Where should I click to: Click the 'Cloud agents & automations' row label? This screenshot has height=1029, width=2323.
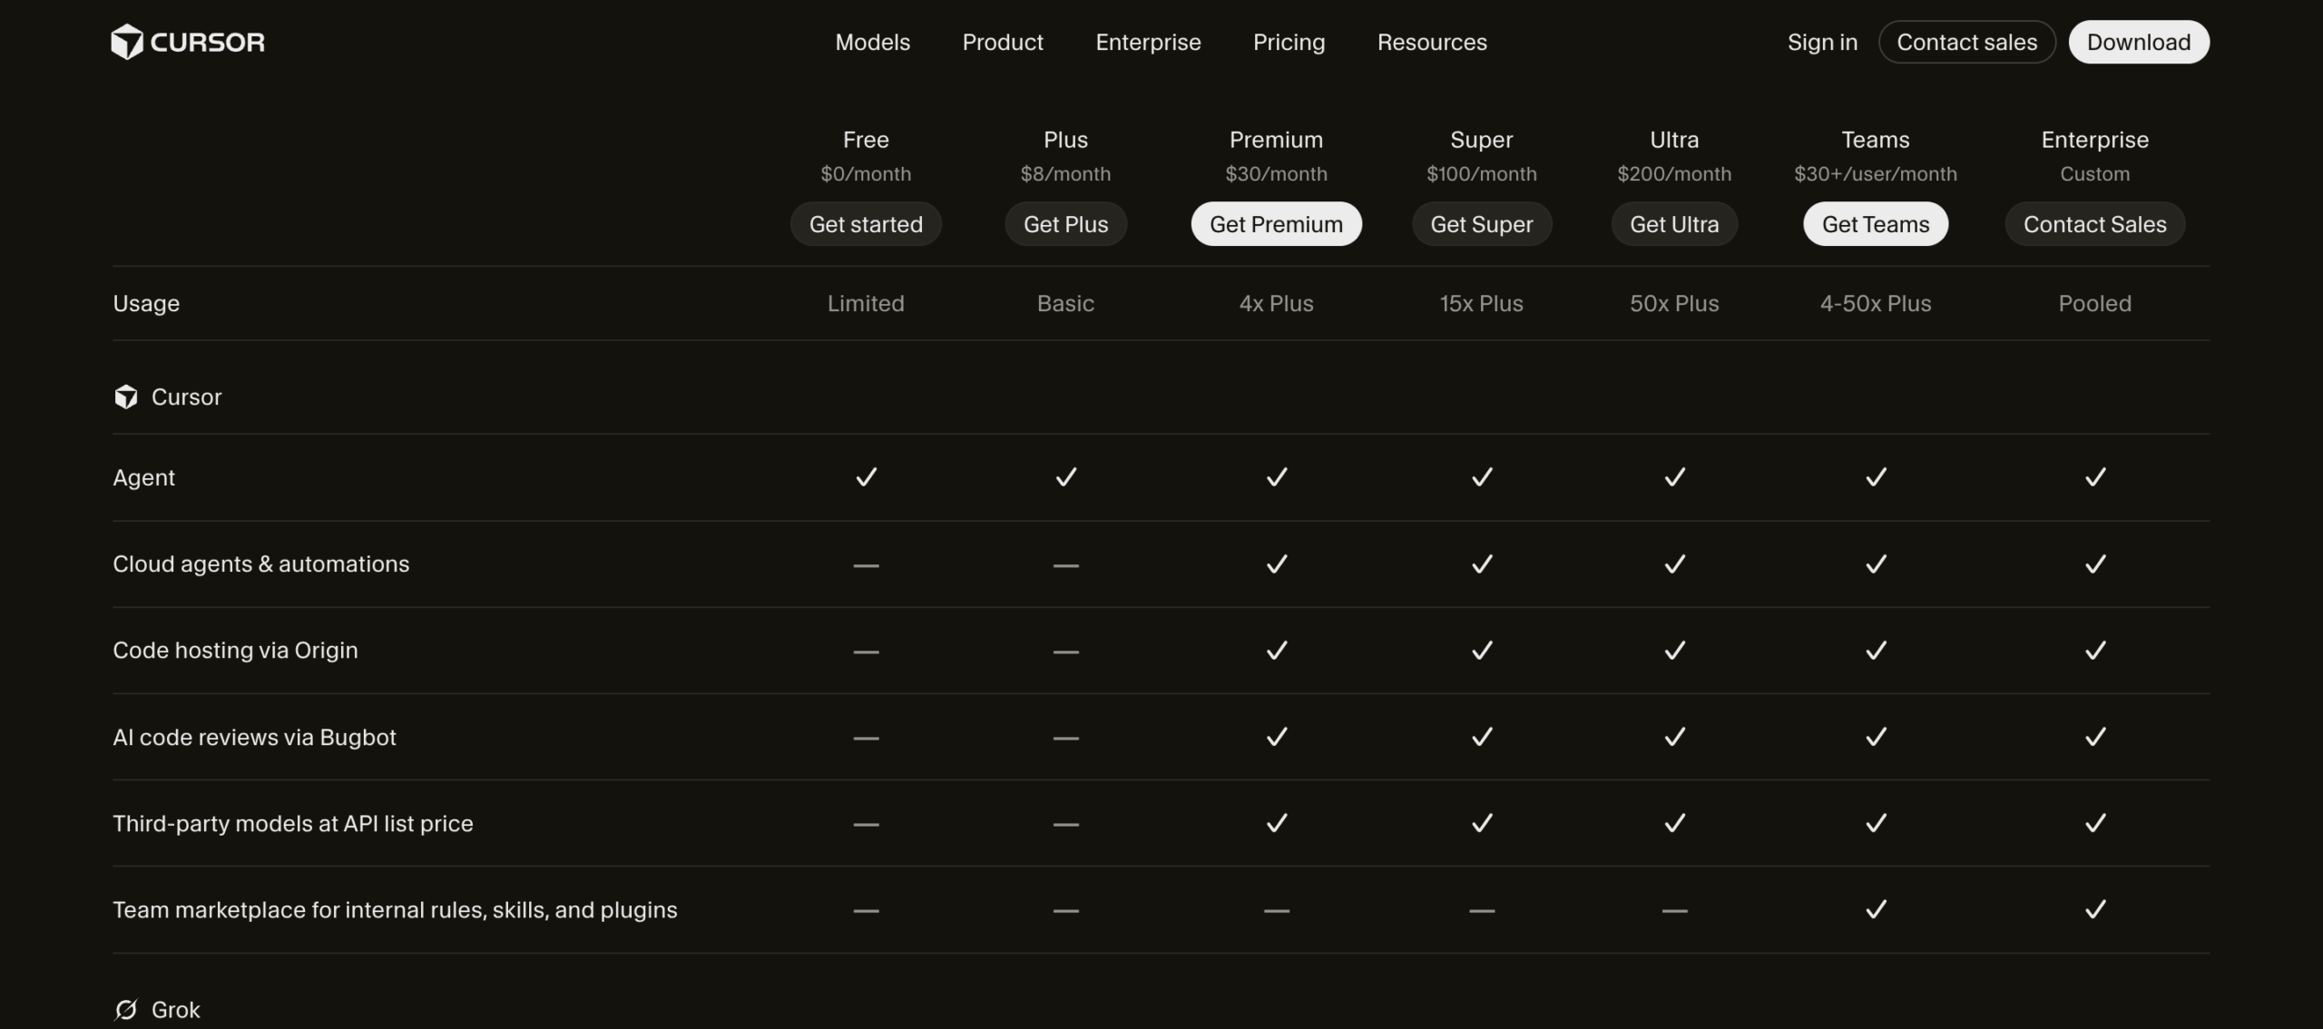[x=261, y=563]
